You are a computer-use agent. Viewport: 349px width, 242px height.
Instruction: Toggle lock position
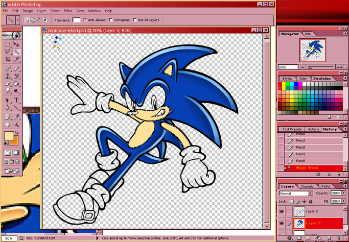pyautogui.click(x=304, y=202)
